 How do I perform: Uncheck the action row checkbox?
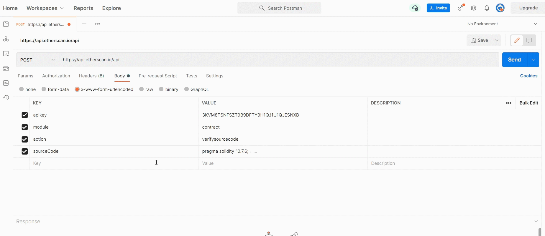click(25, 139)
